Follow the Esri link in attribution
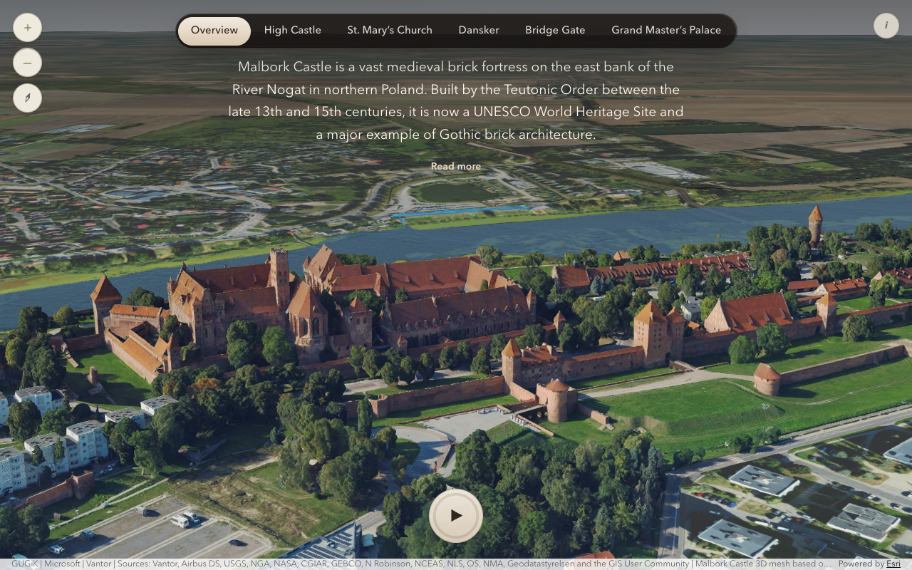912x570 pixels. coord(893,564)
